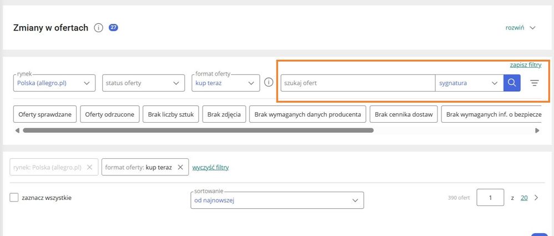Open the 'format oferty' dropdown
The image size is (554, 236).
(225, 83)
